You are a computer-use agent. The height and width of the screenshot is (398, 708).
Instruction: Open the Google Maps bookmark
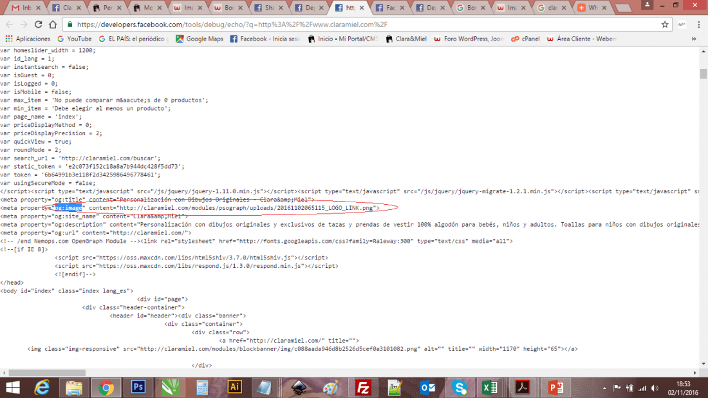click(200, 39)
